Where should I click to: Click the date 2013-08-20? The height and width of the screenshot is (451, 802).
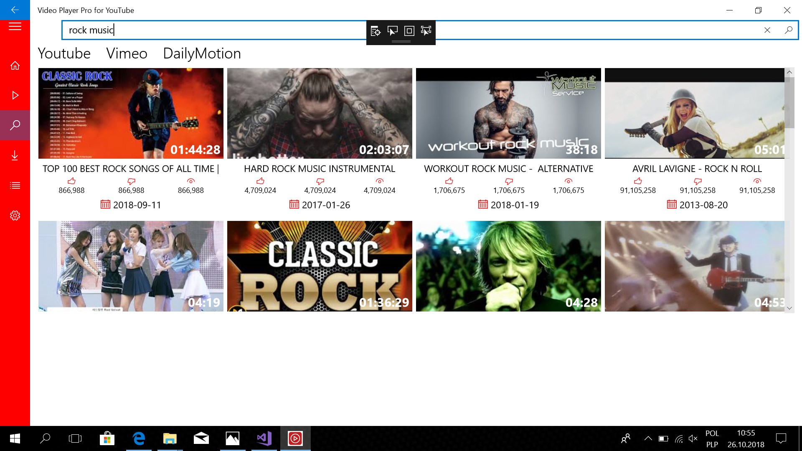point(703,205)
